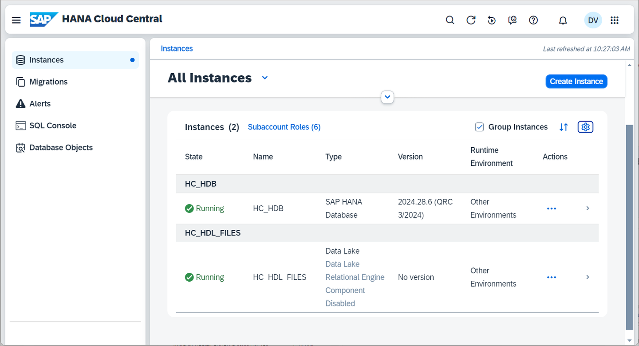Select Alerts in the side navigation

75,103
